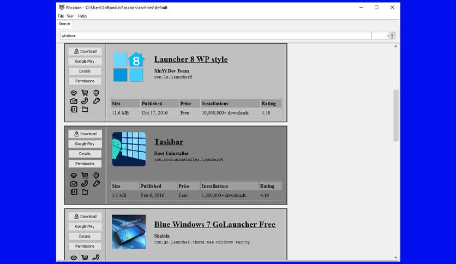The width and height of the screenshot is (456, 264).
Task: Click the search field containing 'windows'
Action: 215,35
